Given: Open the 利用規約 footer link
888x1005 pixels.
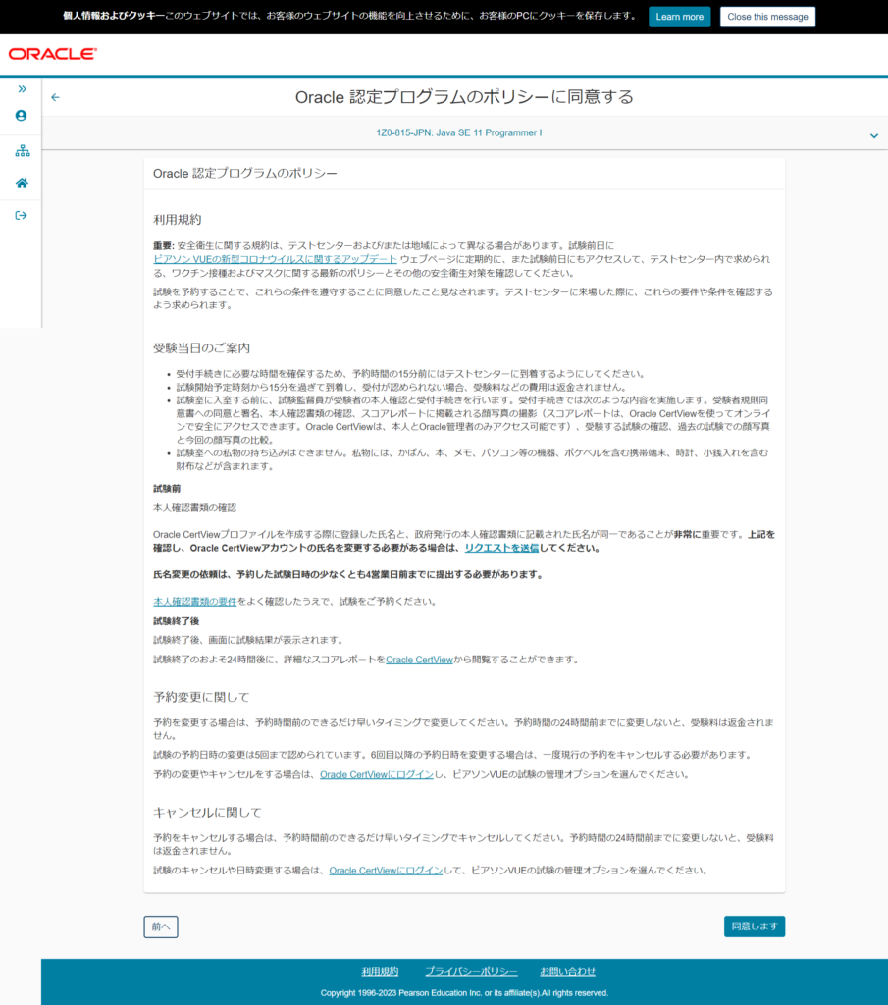Looking at the screenshot, I should pyautogui.click(x=381, y=971).
